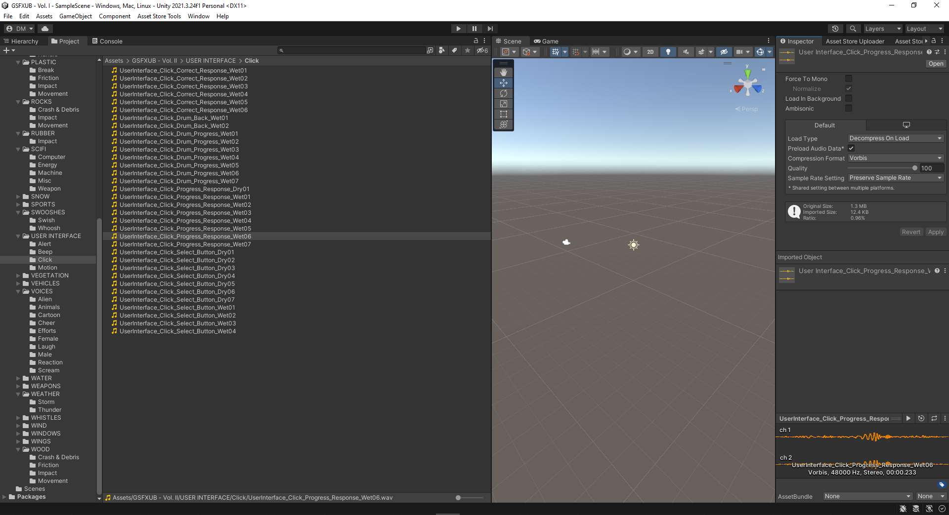Image resolution: width=949 pixels, height=515 pixels.
Task: Select the Rotate tool in Scene toolbar
Action: pos(504,93)
